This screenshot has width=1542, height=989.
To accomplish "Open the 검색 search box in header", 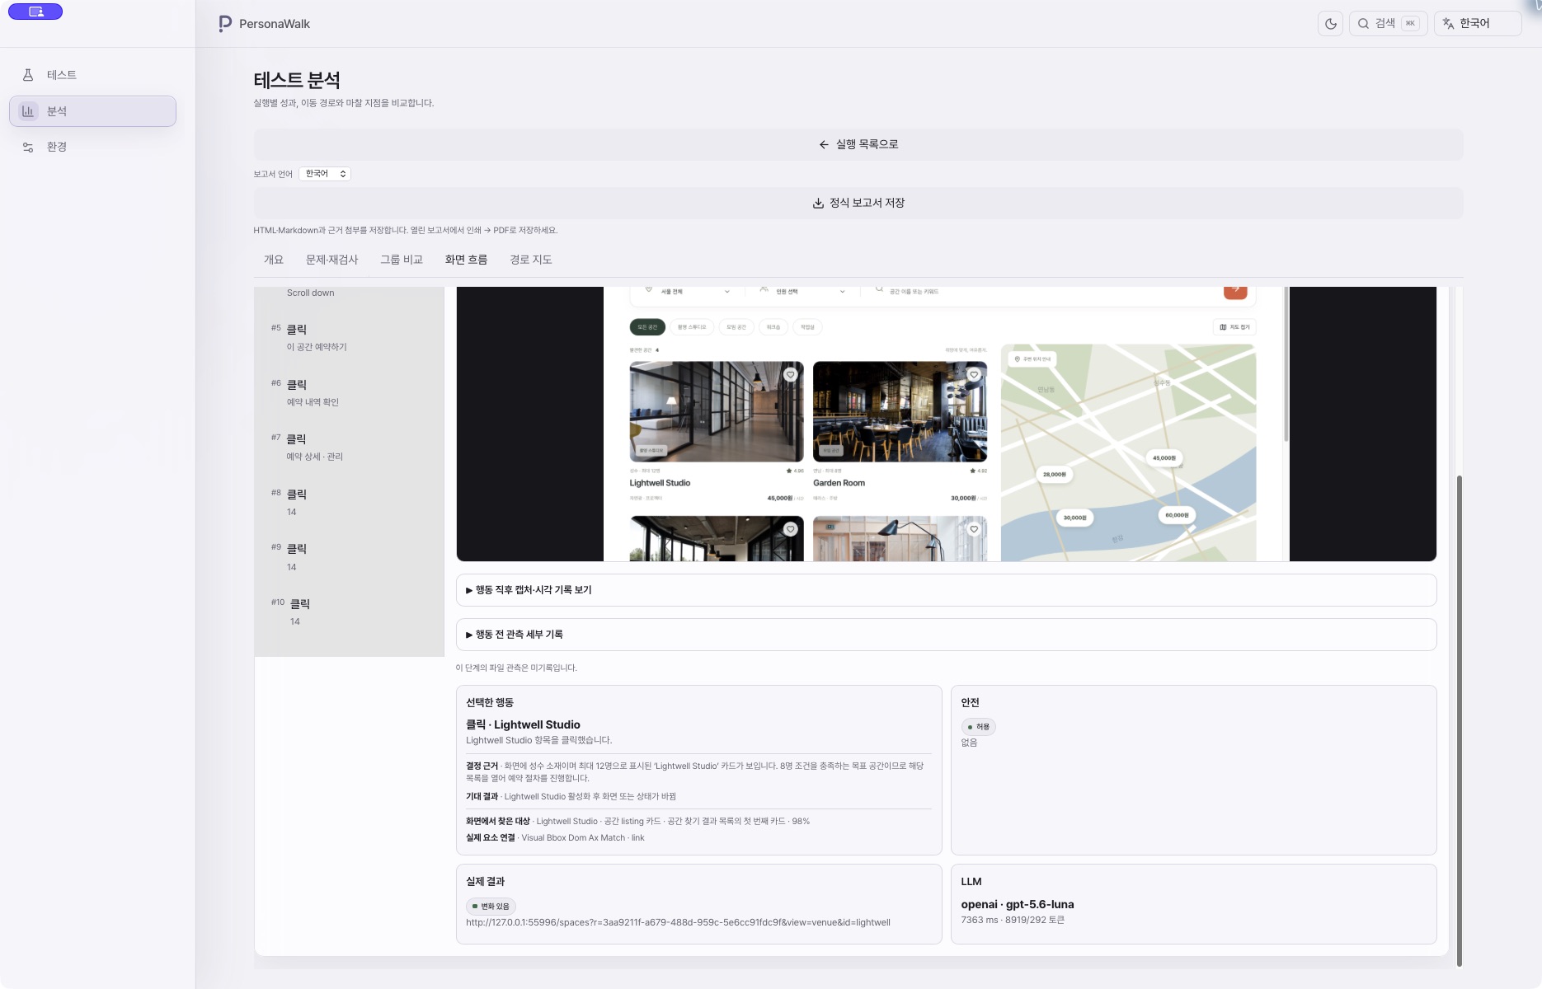I will pos(1388,24).
